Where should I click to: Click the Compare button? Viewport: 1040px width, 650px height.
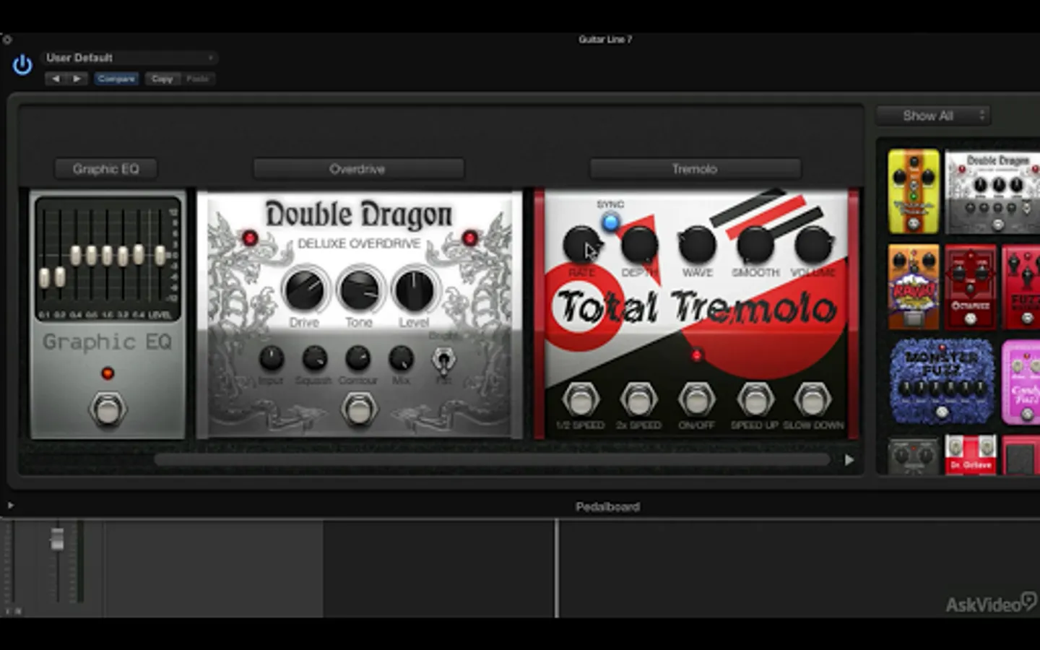[116, 79]
